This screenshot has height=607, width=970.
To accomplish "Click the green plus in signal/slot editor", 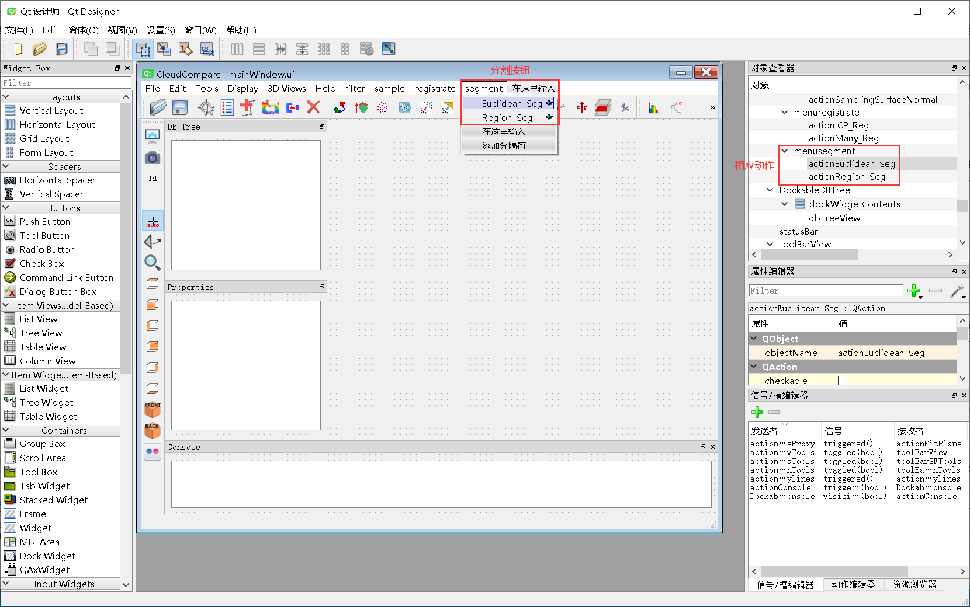I will (x=757, y=412).
